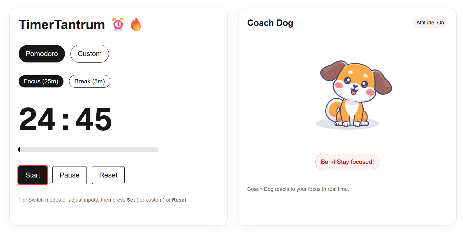Click the Bark! Stay focused! speech bubble

point(347,162)
